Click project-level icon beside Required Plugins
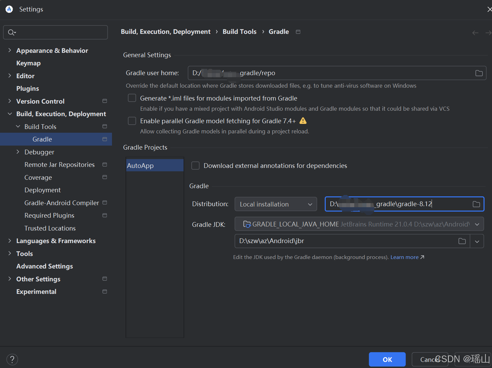This screenshot has height=368, width=492. (105, 215)
